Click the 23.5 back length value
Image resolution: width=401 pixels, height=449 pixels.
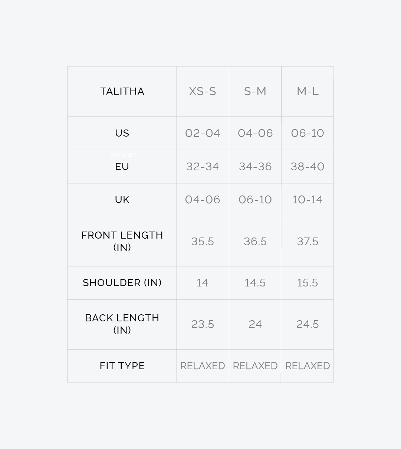click(x=203, y=324)
